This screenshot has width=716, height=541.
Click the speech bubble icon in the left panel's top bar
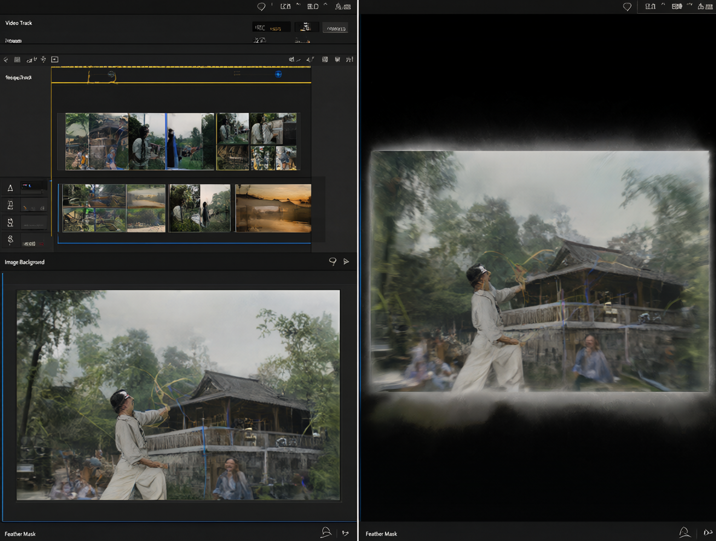pos(261,7)
